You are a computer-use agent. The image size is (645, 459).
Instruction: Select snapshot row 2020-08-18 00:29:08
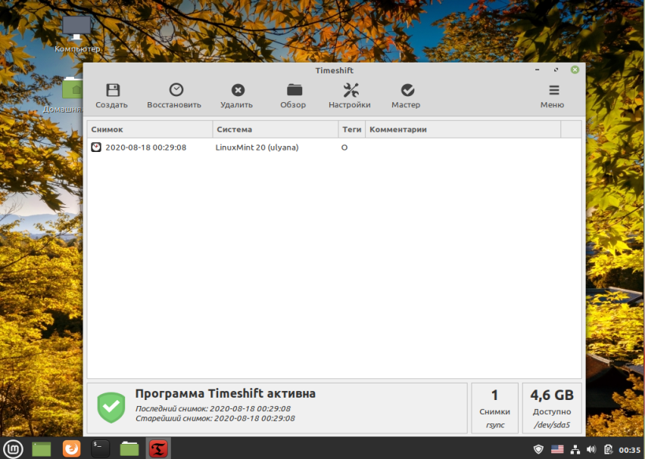coord(334,147)
